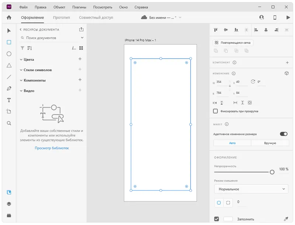Image resolution: width=295 pixels, height=225 pixels.
Task: Click the opacity slider handle
Action: (272, 172)
